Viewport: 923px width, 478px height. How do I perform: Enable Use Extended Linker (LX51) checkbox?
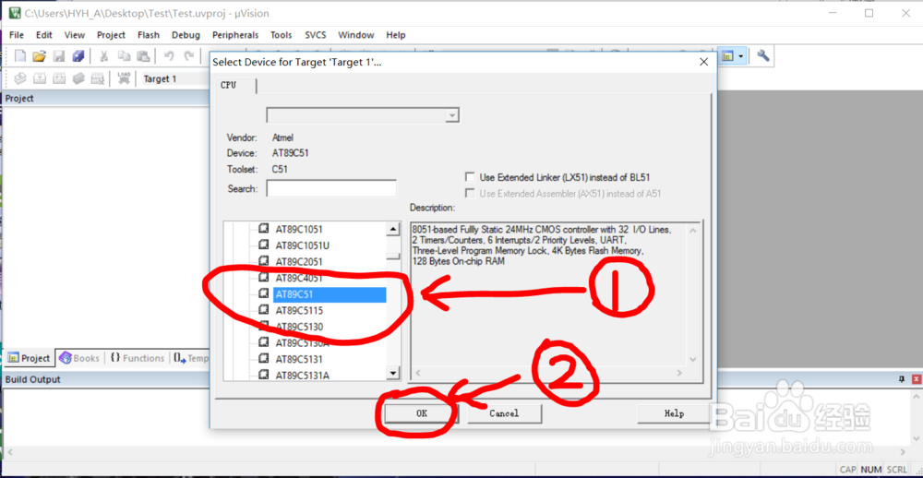[469, 177]
